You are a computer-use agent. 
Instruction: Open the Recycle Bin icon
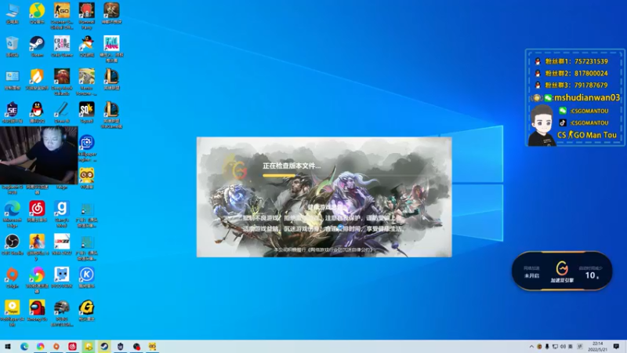13,46
